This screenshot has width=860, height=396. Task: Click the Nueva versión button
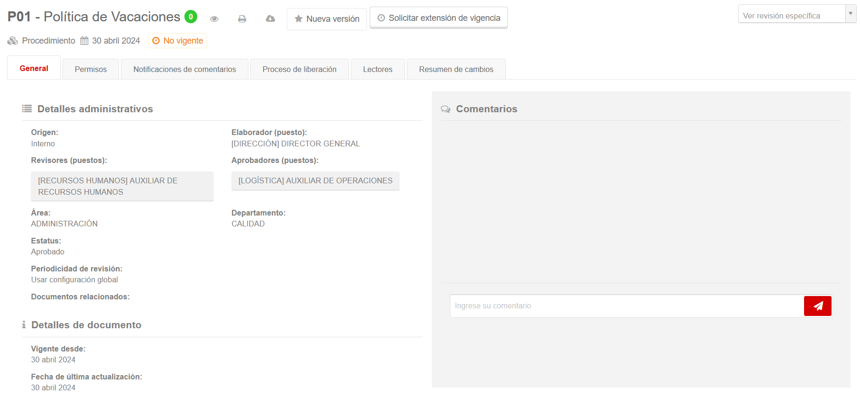(x=327, y=19)
